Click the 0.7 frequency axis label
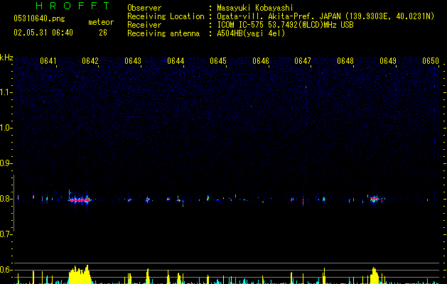447x284 pixels. [6, 234]
